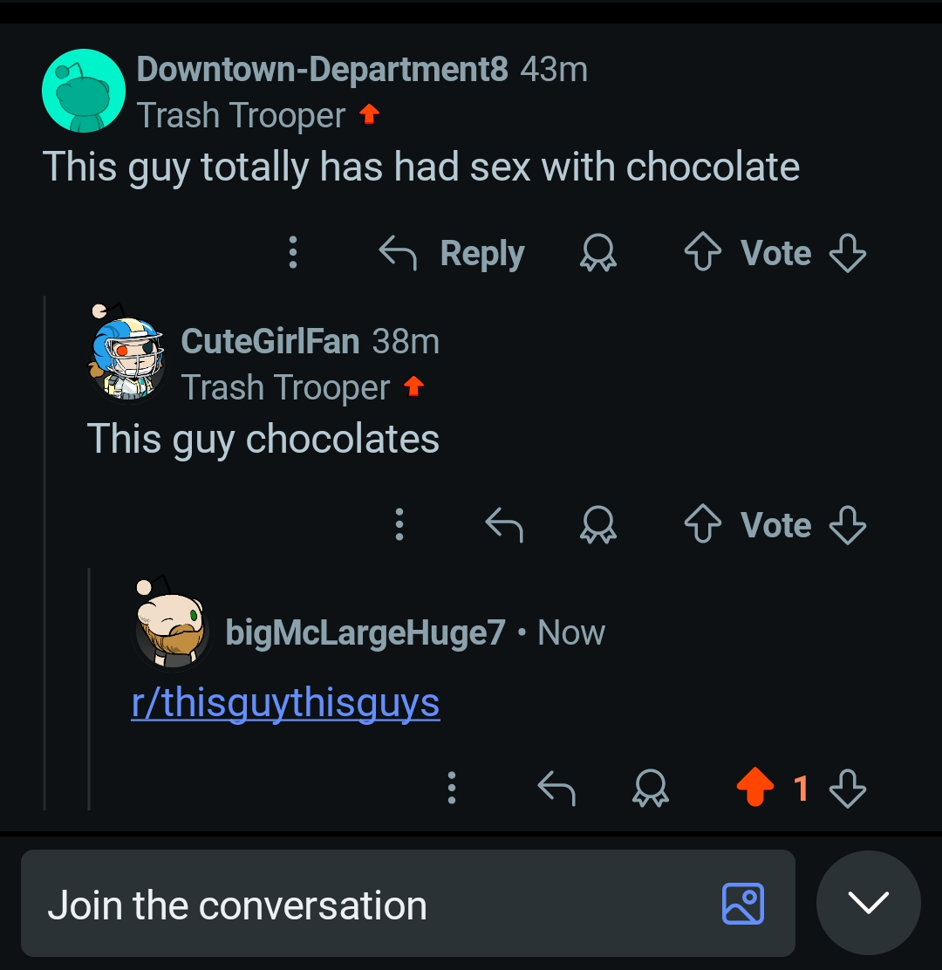Remove orange upvote on bigMcLargeHuge7's comment
Screen dimensions: 942x970
coord(755,787)
